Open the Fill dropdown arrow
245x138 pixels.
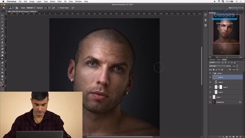pos(237,70)
